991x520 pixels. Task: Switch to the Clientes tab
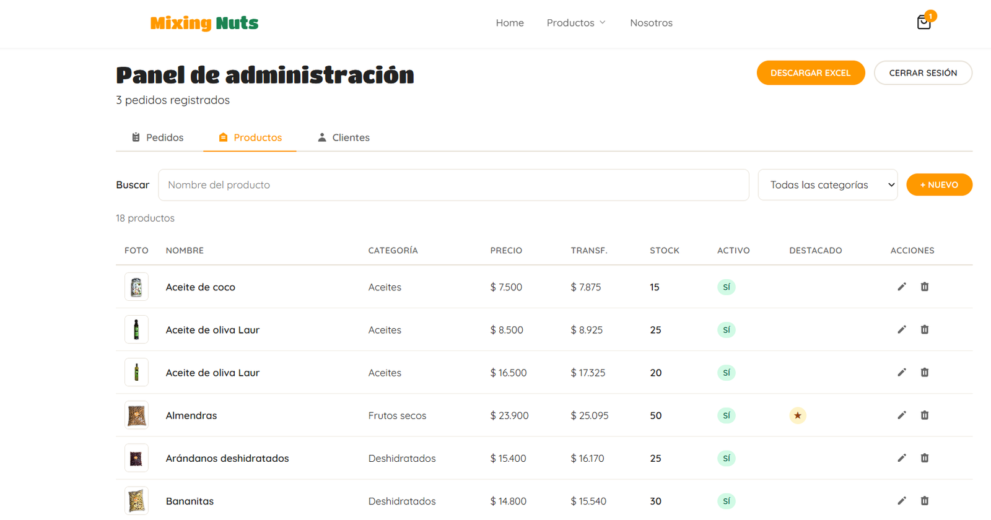[344, 137]
